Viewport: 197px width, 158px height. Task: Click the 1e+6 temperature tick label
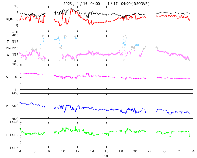pos(14,122)
